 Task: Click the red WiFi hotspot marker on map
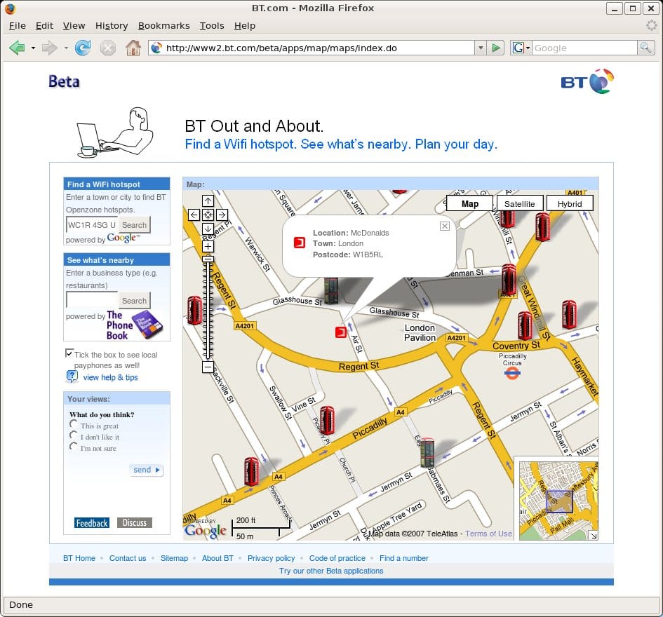(340, 332)
